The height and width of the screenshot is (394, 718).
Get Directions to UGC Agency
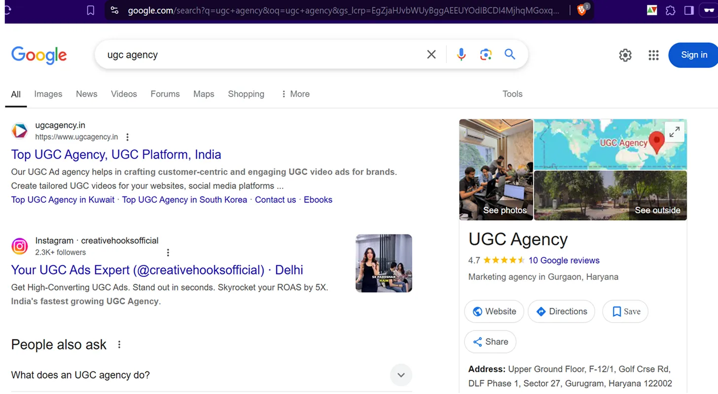(x=561, y=311)
